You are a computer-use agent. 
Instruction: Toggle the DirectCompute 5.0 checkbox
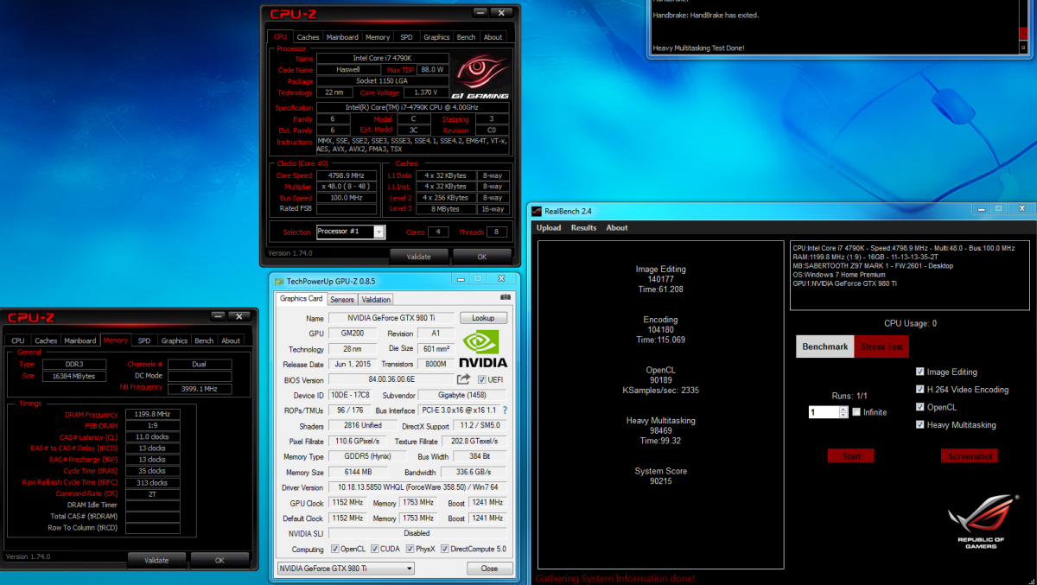445,549
